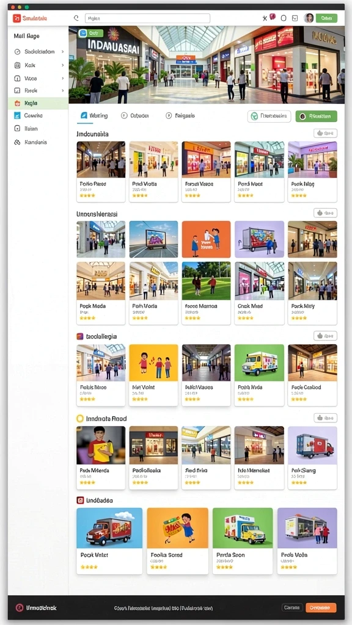Open the billboard on a road thumbnail
The image size is (352, 625).
[x=153, y=239]
